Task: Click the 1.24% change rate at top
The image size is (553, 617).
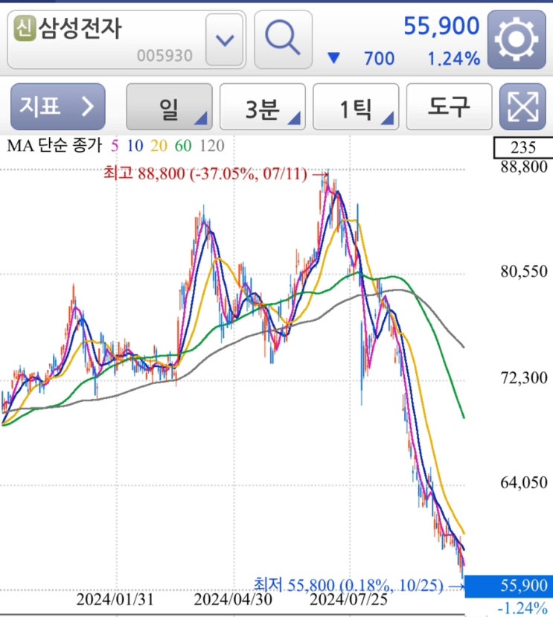Action: coord(454,59)
